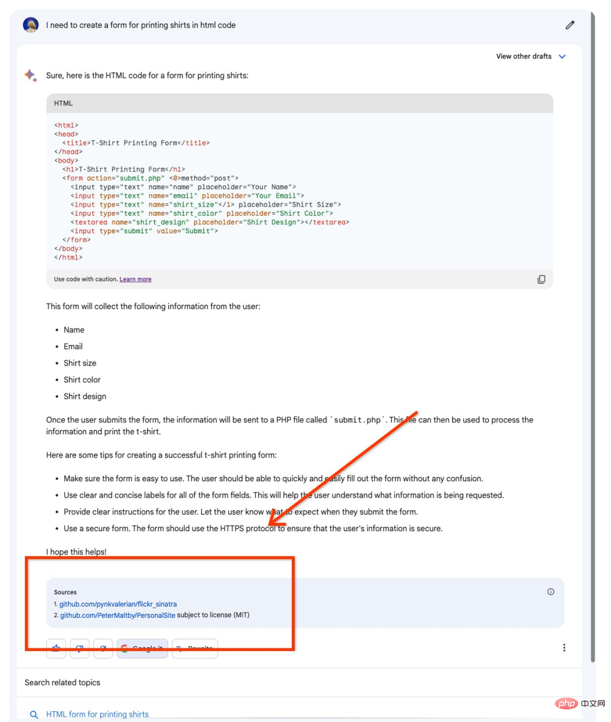Open the Learn more link under the code

coord(135,279)
